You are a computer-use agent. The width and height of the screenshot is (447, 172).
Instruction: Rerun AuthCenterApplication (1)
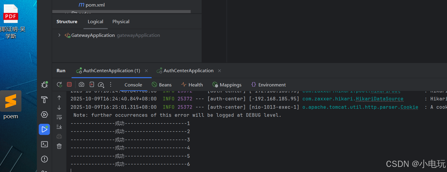[x=59, y=85]
